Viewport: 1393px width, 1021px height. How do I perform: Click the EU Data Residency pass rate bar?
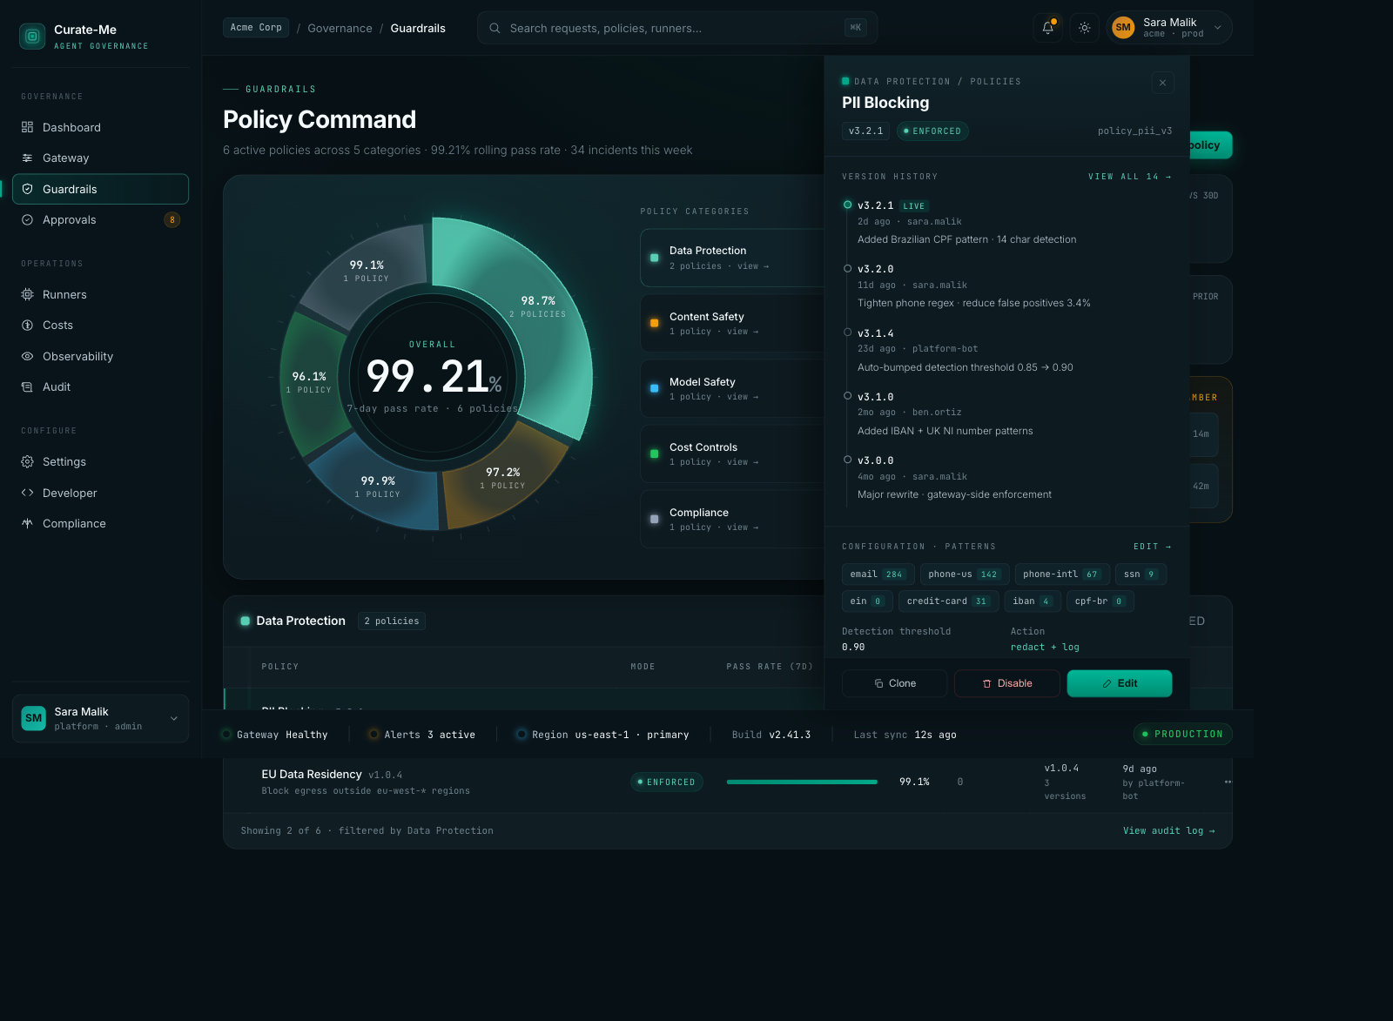(x=802, y=783)
